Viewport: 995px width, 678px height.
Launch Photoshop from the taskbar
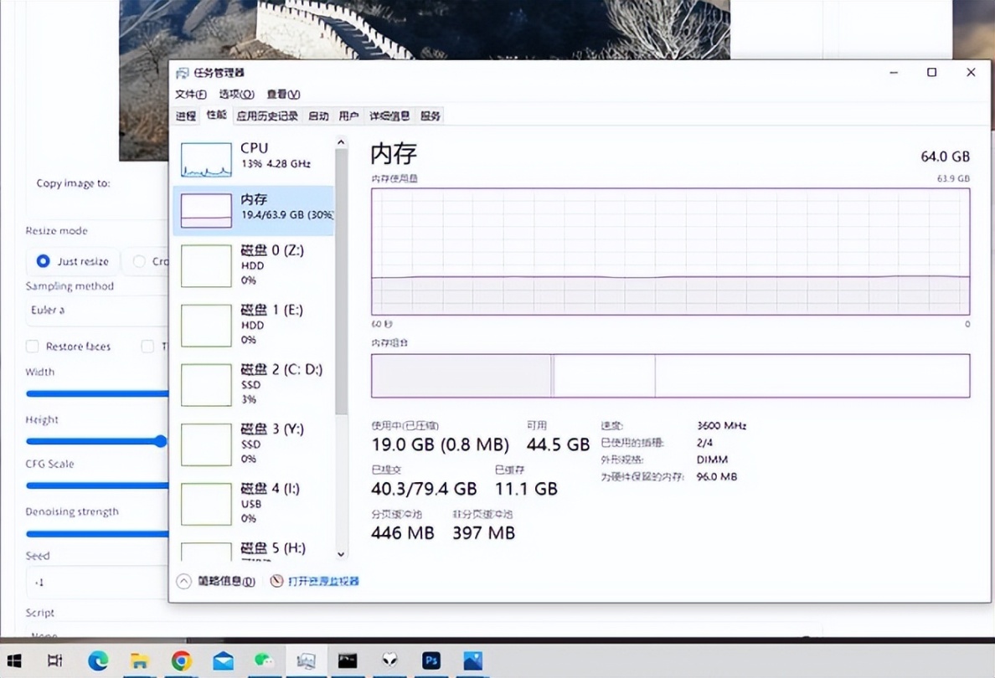pos(431,661)
